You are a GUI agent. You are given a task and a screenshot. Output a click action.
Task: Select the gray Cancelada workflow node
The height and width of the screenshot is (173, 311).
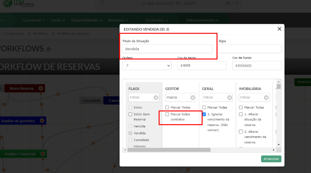tap(91, 101)
